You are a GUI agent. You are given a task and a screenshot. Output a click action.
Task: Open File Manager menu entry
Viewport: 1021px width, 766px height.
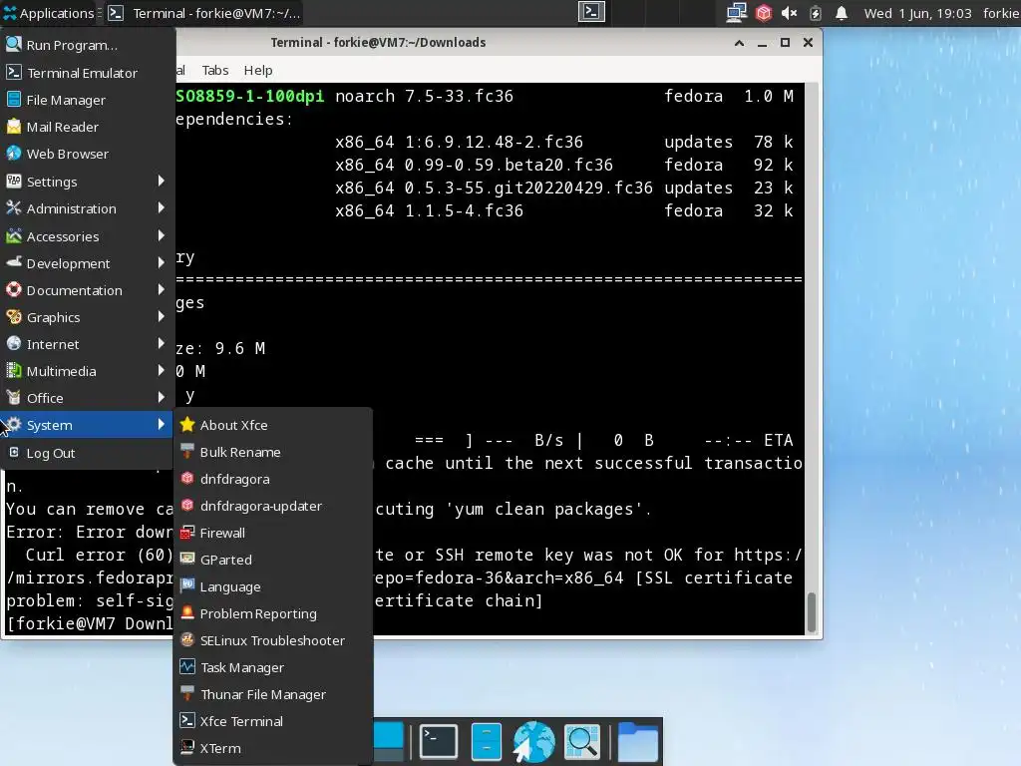88,100
